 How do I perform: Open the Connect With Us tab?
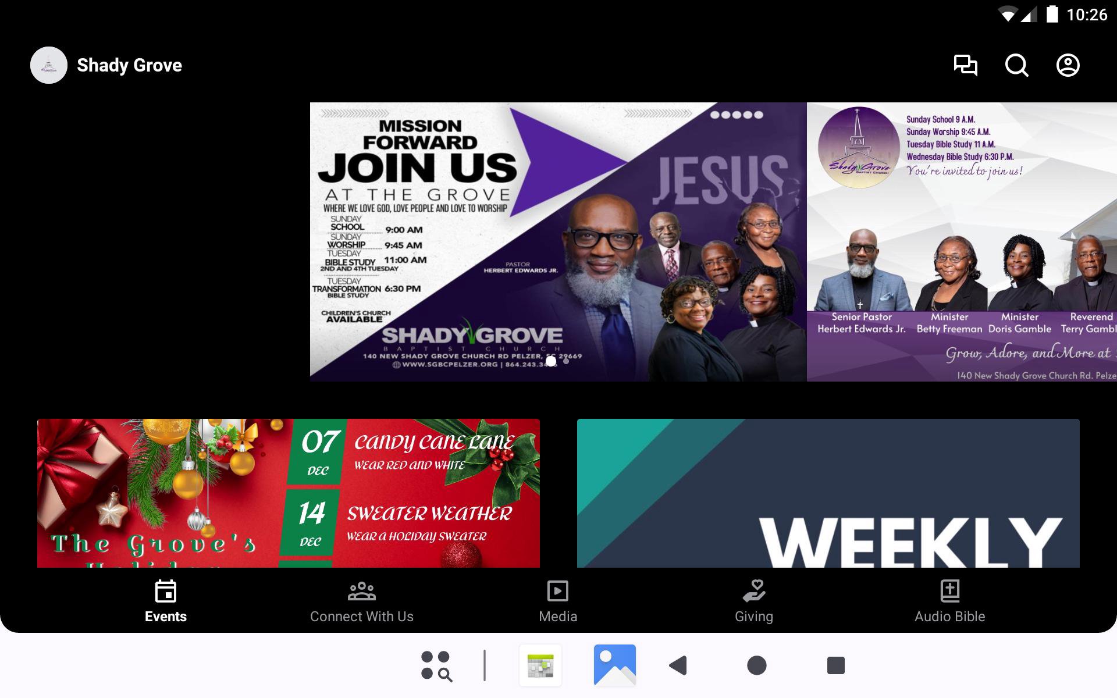click(x=361, y=602)
